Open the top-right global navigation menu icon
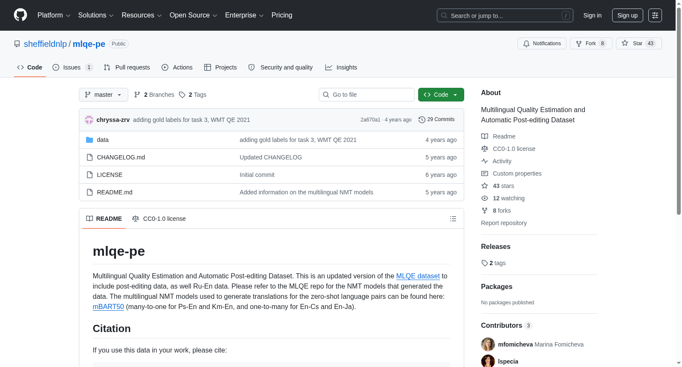 point(655,15)
